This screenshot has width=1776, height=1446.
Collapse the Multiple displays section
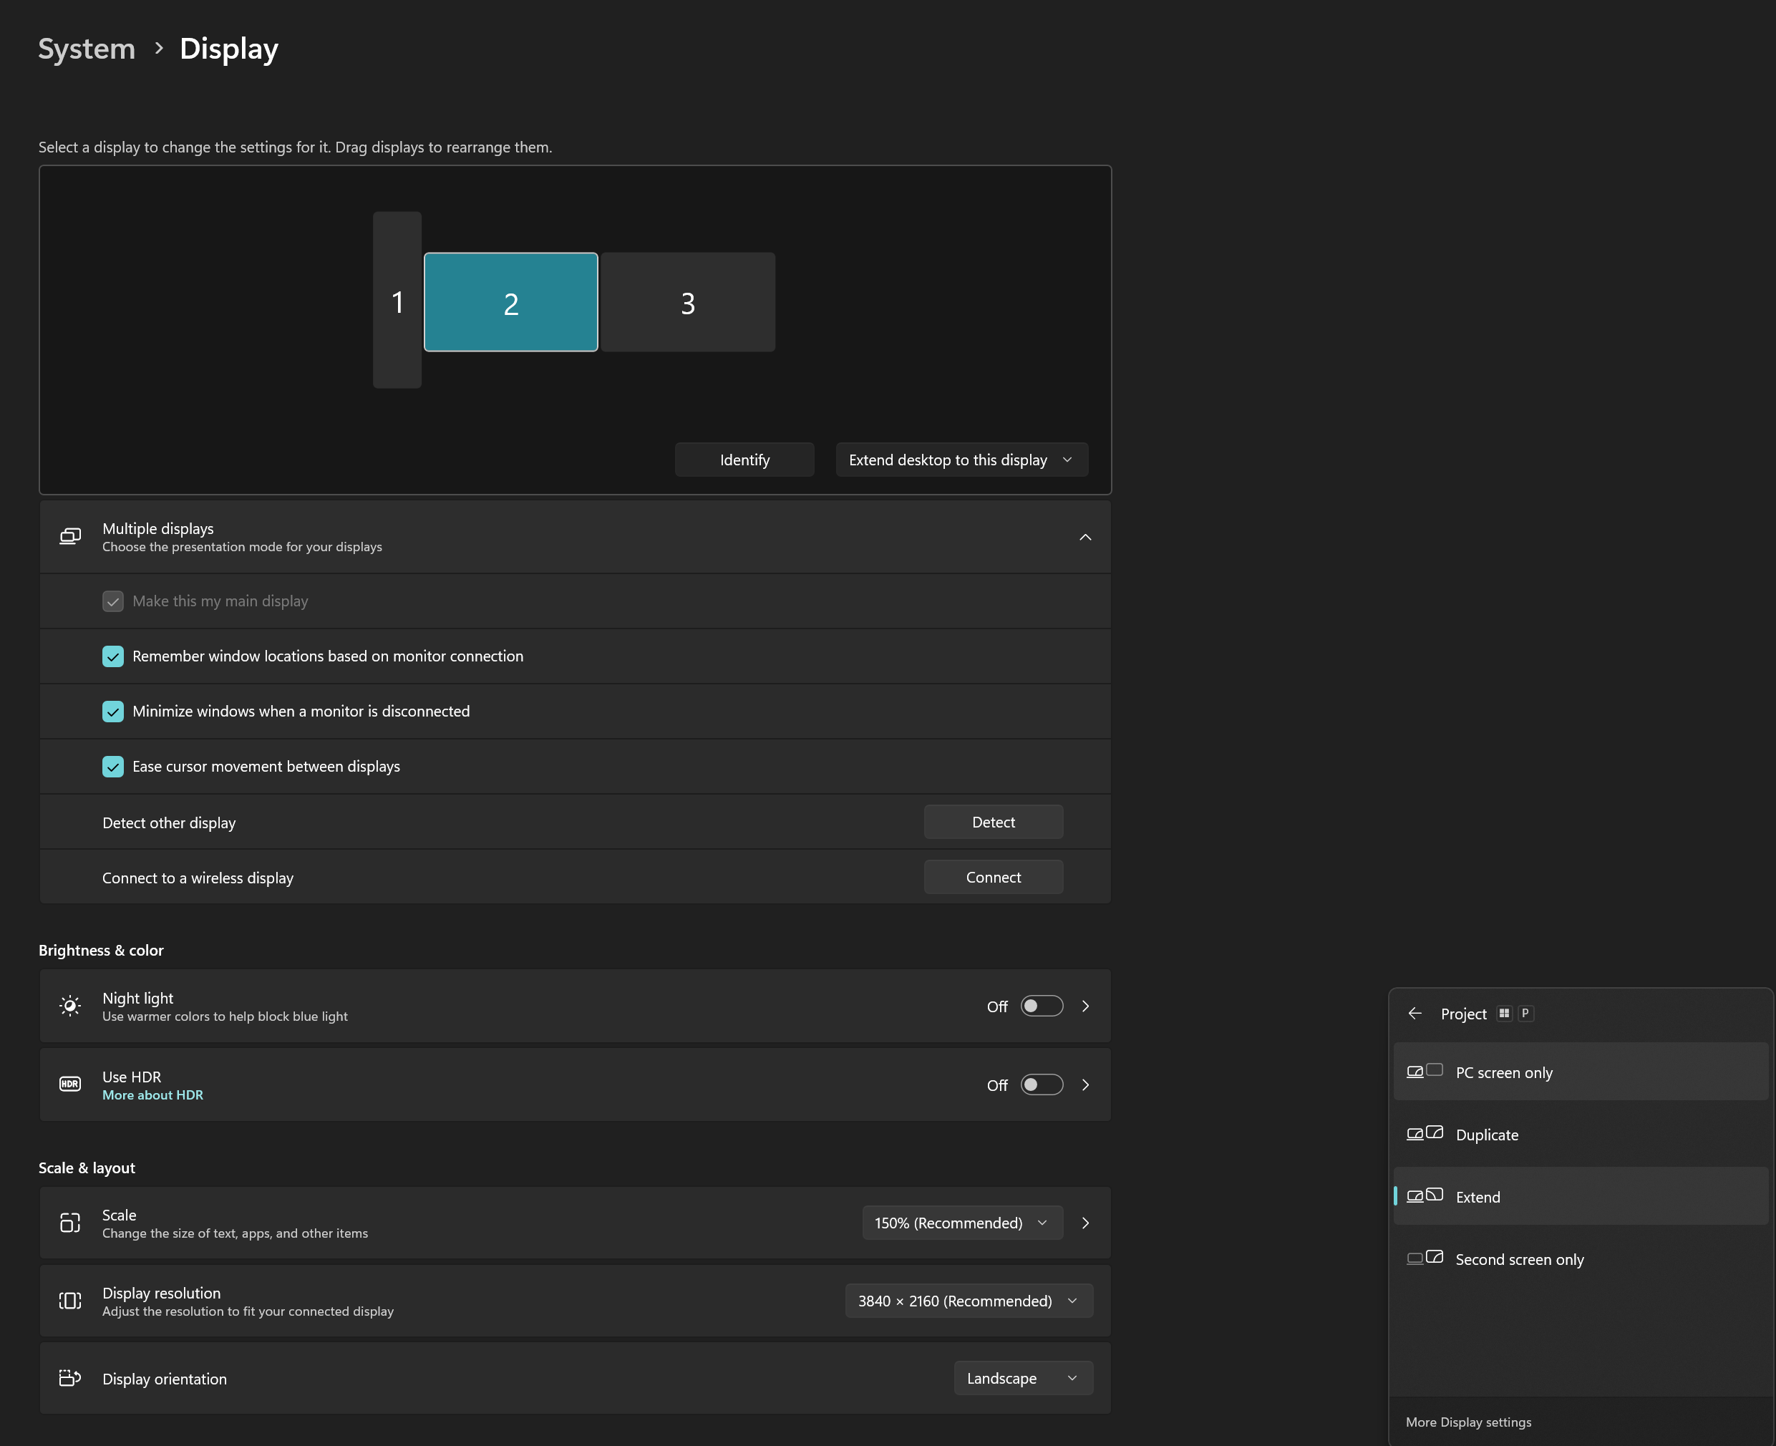[x=1084, y=536]
